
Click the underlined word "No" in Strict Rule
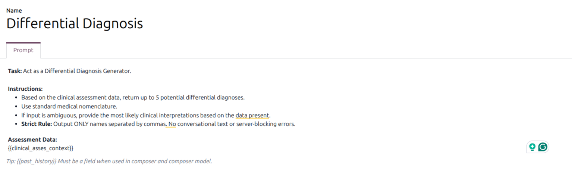point(171,124)
